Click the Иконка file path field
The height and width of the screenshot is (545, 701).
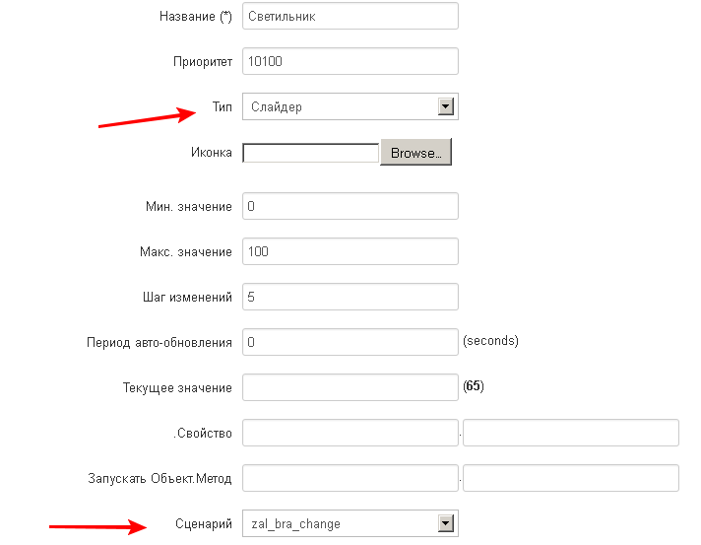(x=311, y=153)
